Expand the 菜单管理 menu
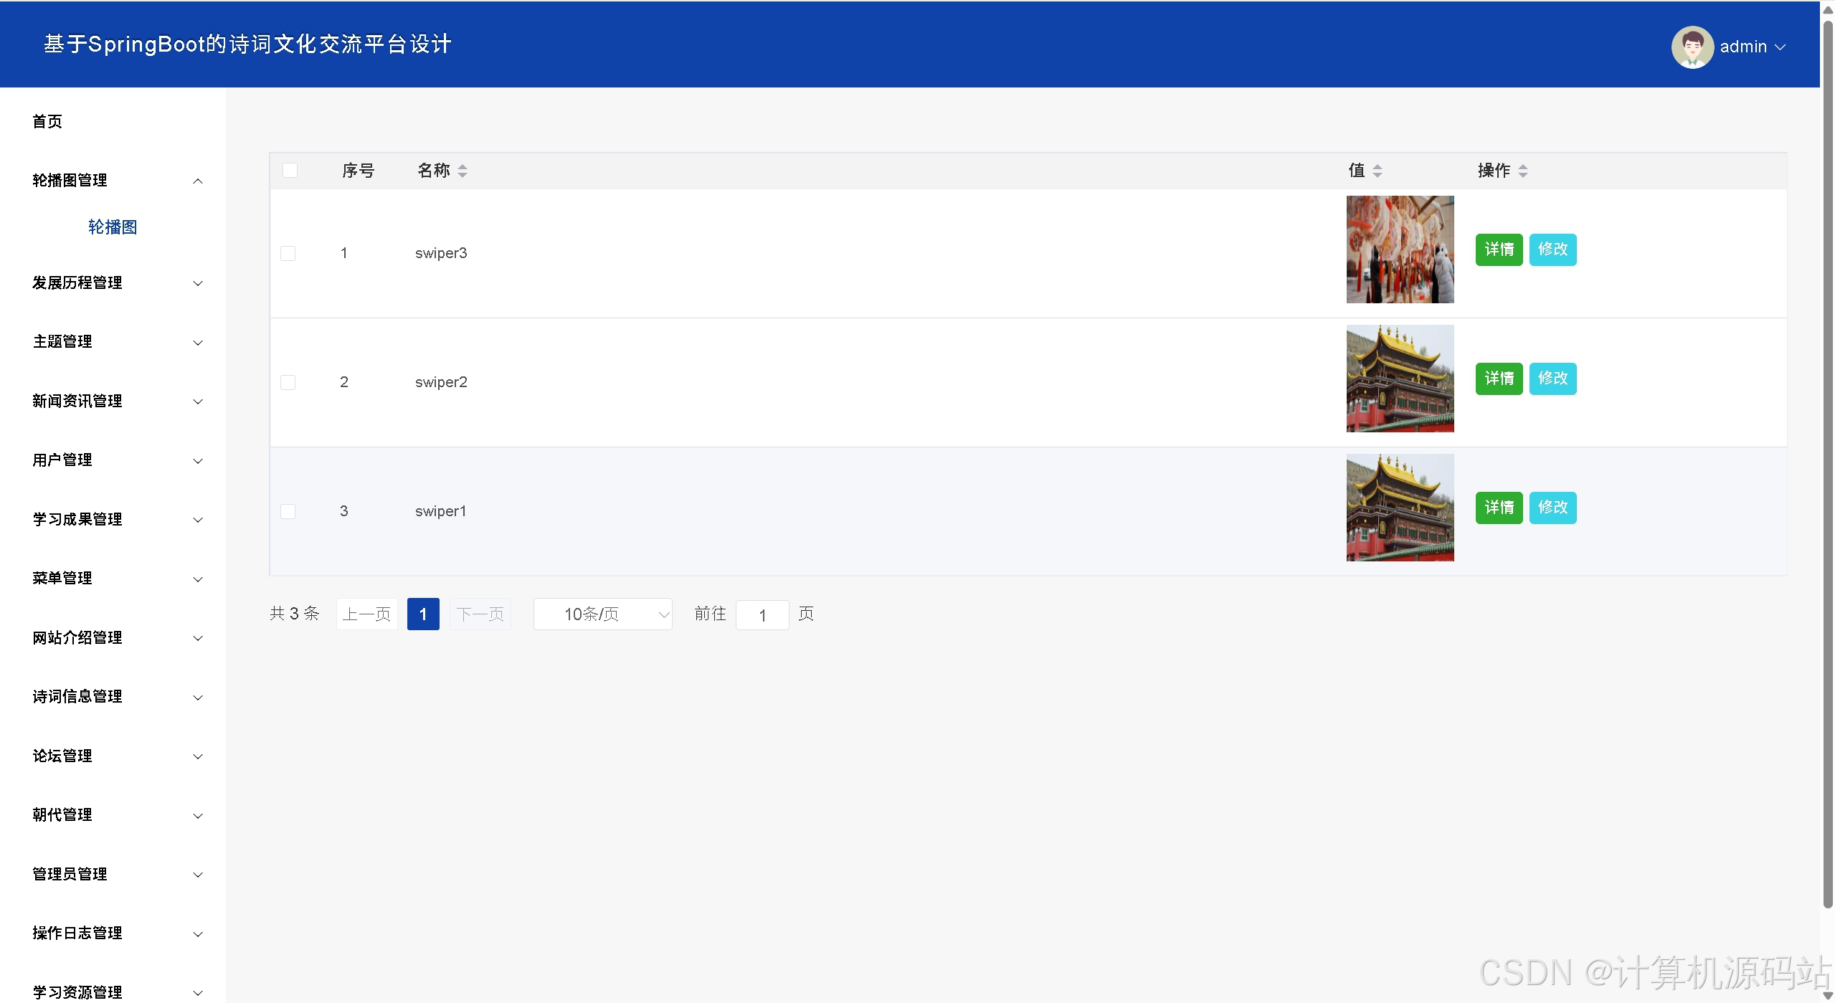The height and width of the screenshot is (1003, 1835). tap(113, 579)
